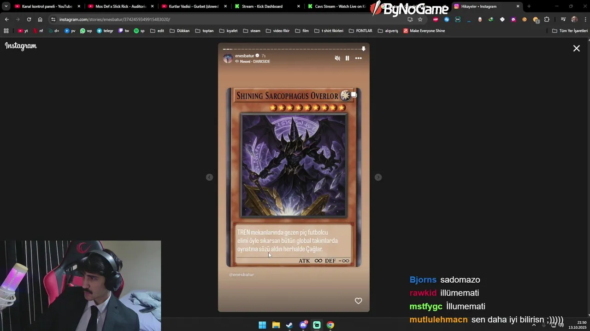590x331 pixels.
Task: Open the apps grid in bookmarks bar
Action: click(x=6, y=31)
